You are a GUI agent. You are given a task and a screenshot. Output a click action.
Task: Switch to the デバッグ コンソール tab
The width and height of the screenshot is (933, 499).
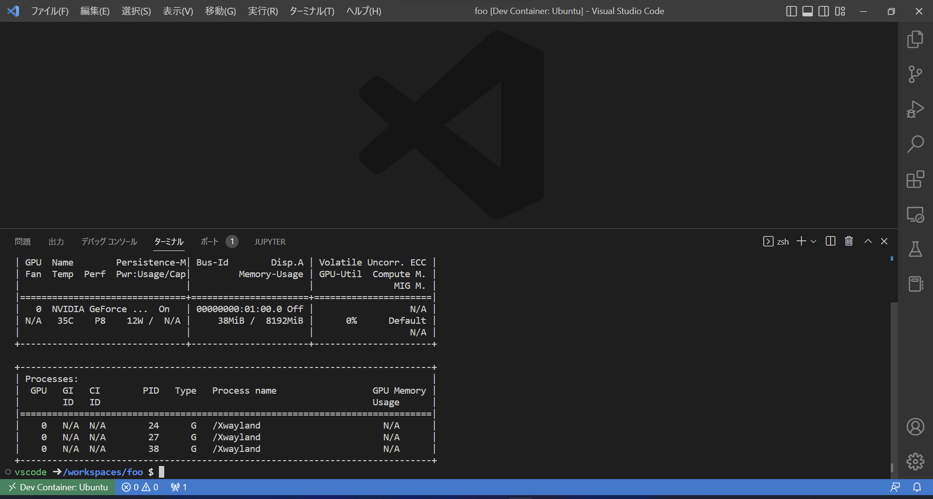pyautogui.click(x=109, y=242)
